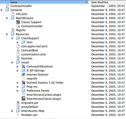Select the ComcastHSIExplorer icon
The width and height of the screenshot is (126, 119).
pos(23,66)
